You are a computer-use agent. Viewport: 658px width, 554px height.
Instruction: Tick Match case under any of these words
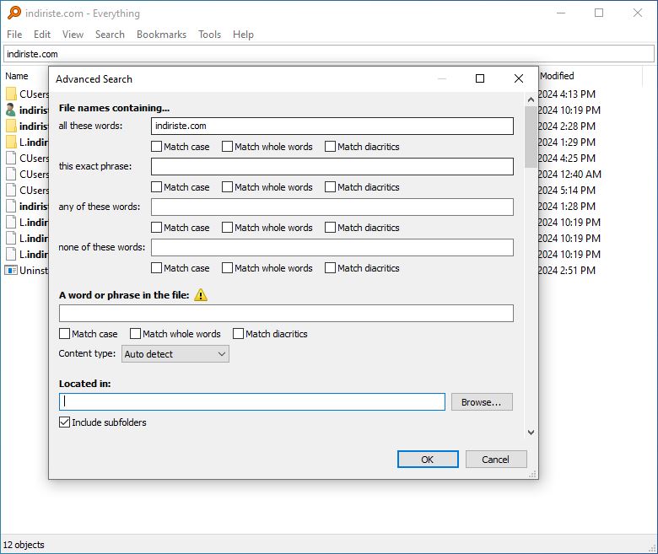(x=157, y=228)
